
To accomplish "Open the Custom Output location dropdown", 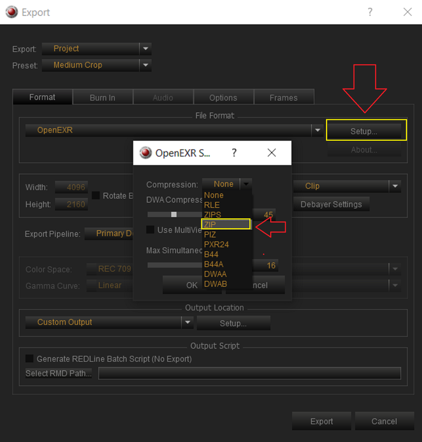I will click(188, 322).
